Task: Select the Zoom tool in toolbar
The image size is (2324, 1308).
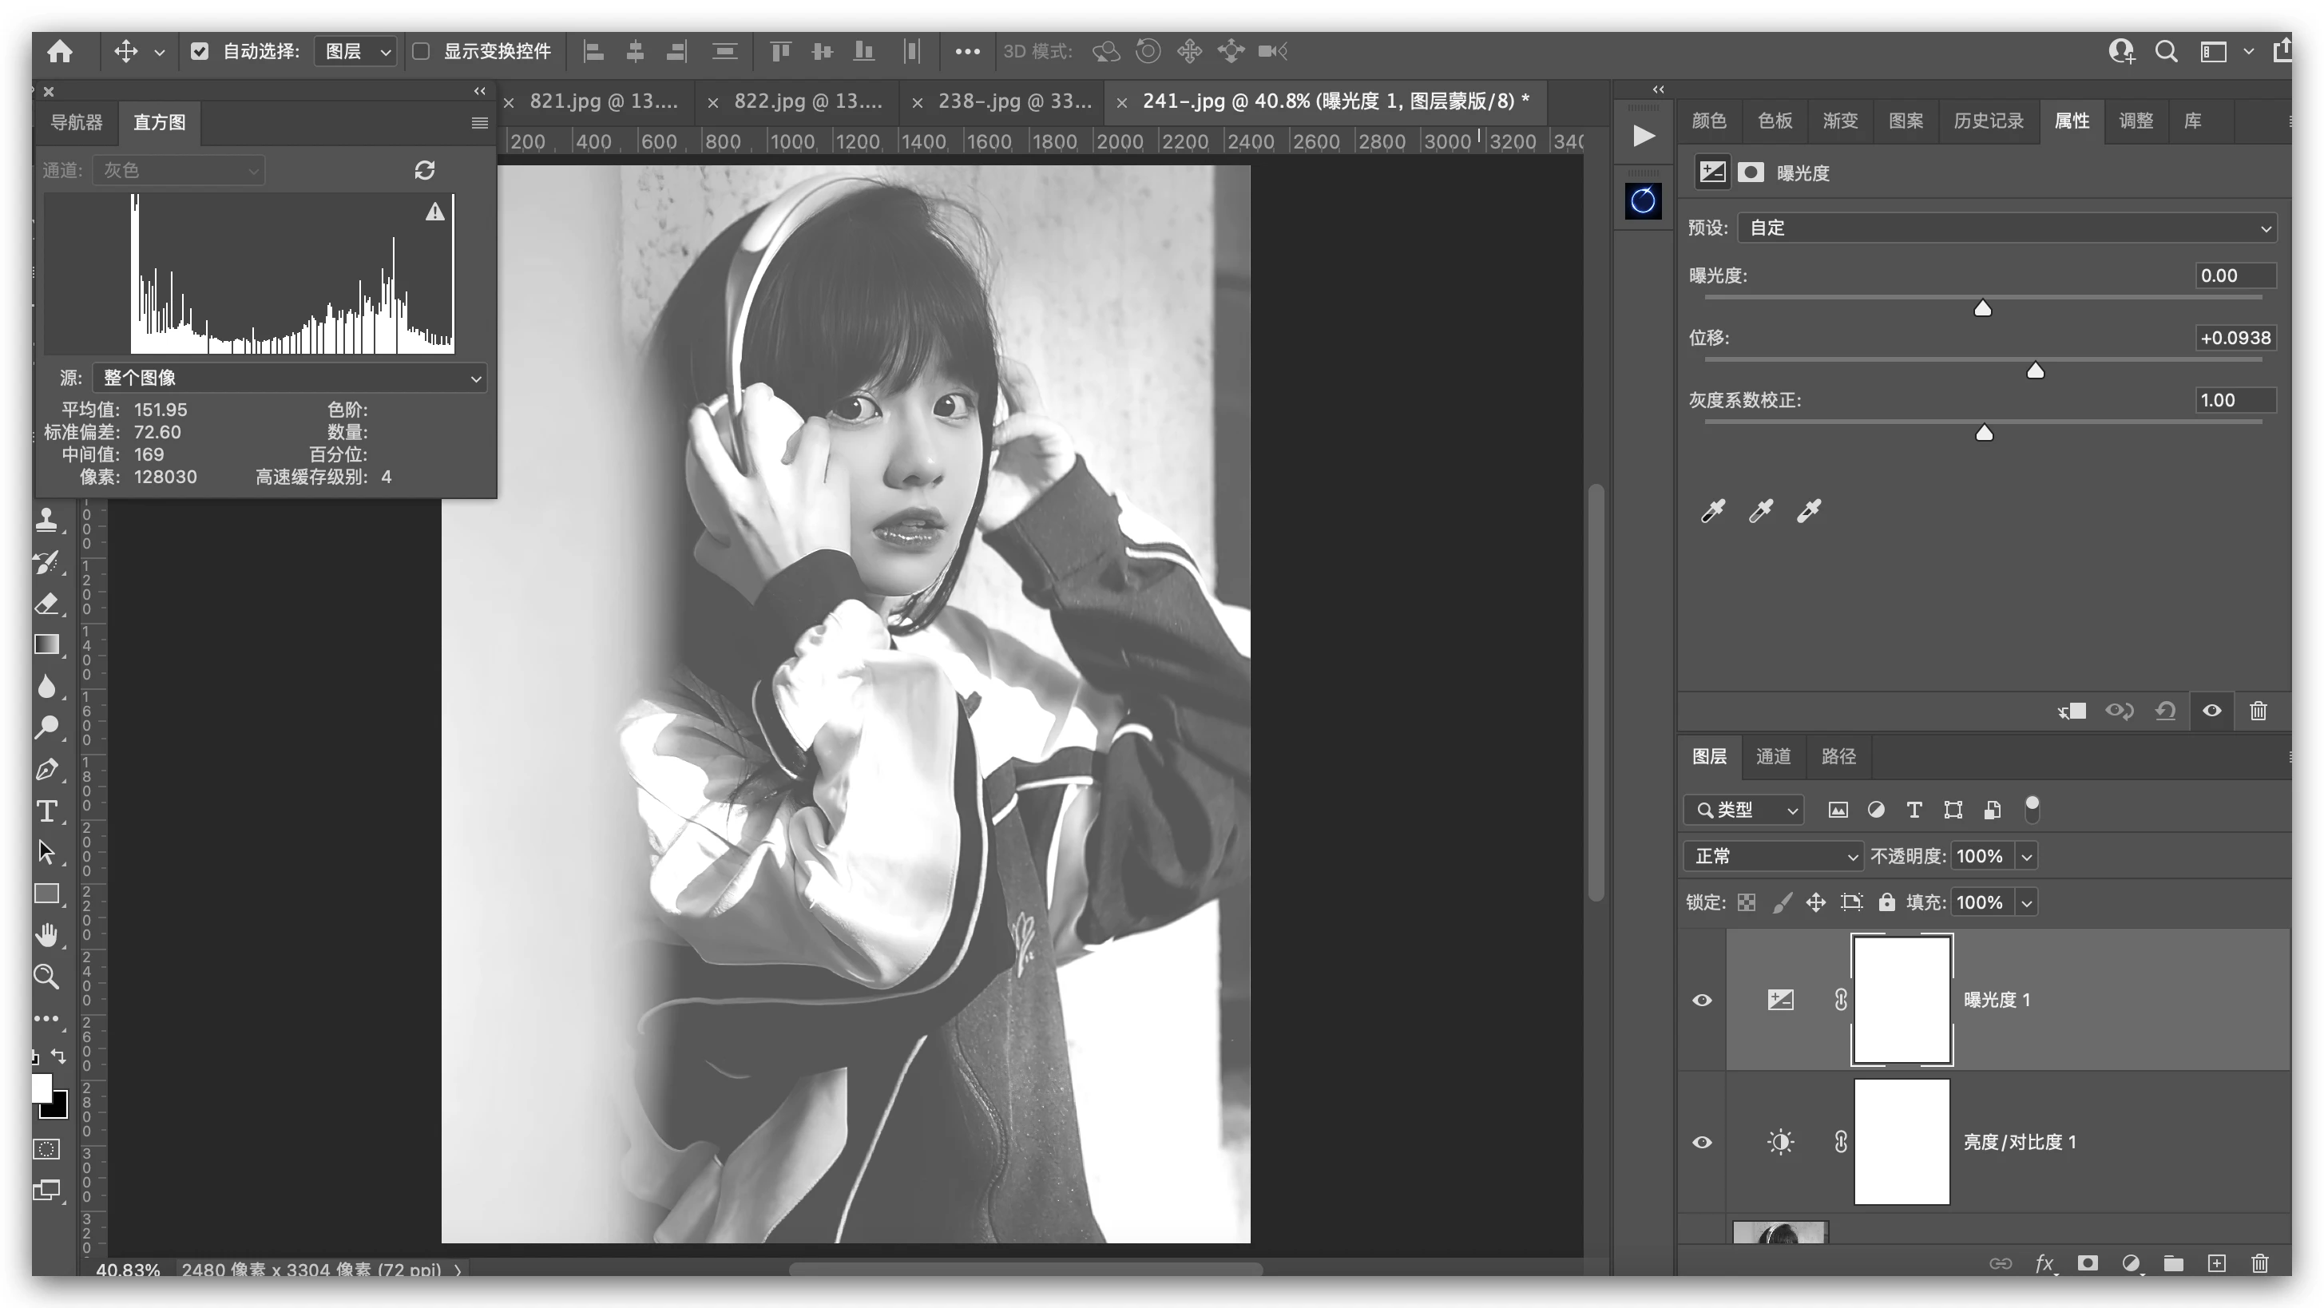Action: click(47, 977)
